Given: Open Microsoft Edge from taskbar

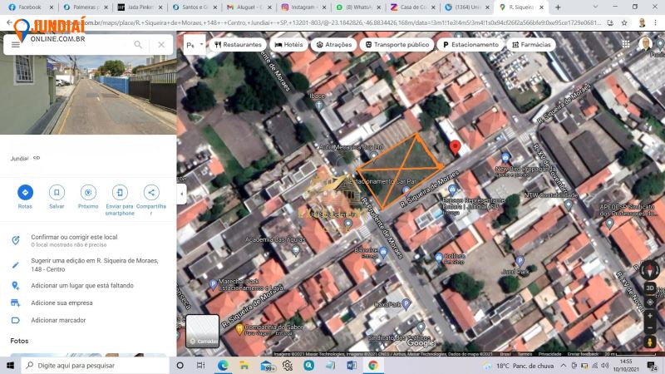Looking at the screenshot, I should point(223,365).
